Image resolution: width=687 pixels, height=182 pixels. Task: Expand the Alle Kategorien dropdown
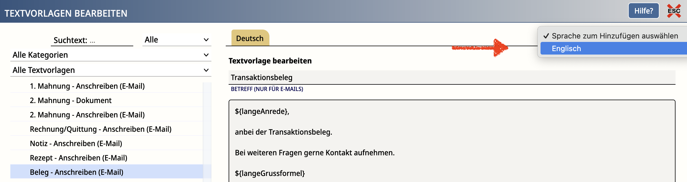111,55
